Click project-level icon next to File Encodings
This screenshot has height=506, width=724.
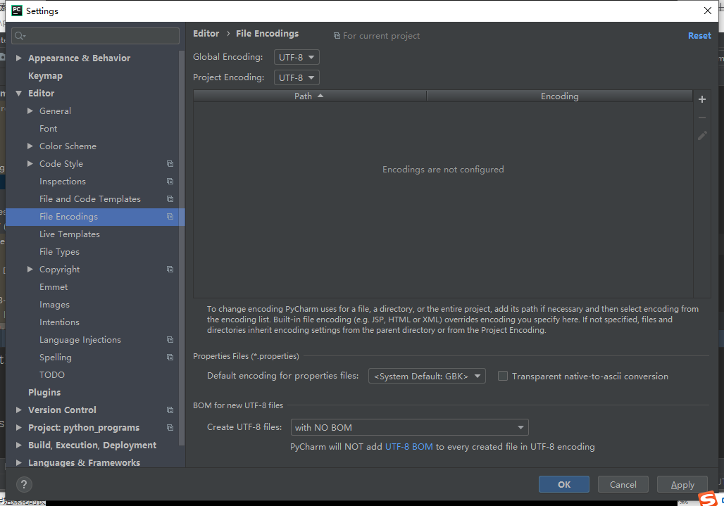tap(170, 216)
